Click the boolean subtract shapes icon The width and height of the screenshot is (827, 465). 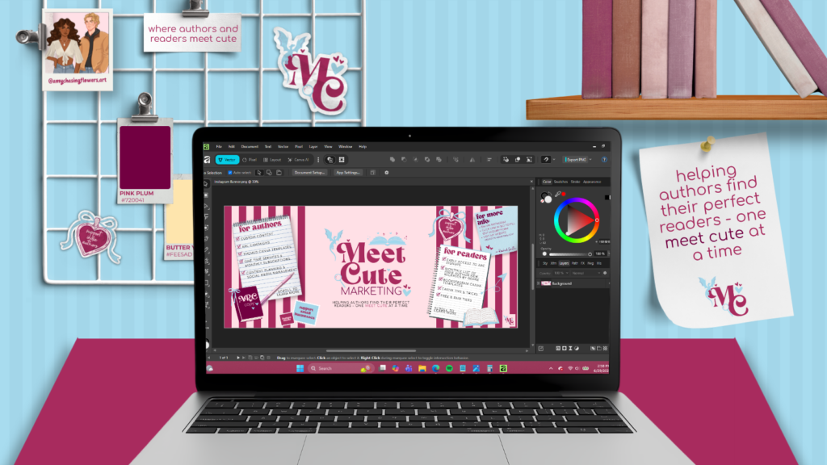pyautogui.click(x=404, y=160)
